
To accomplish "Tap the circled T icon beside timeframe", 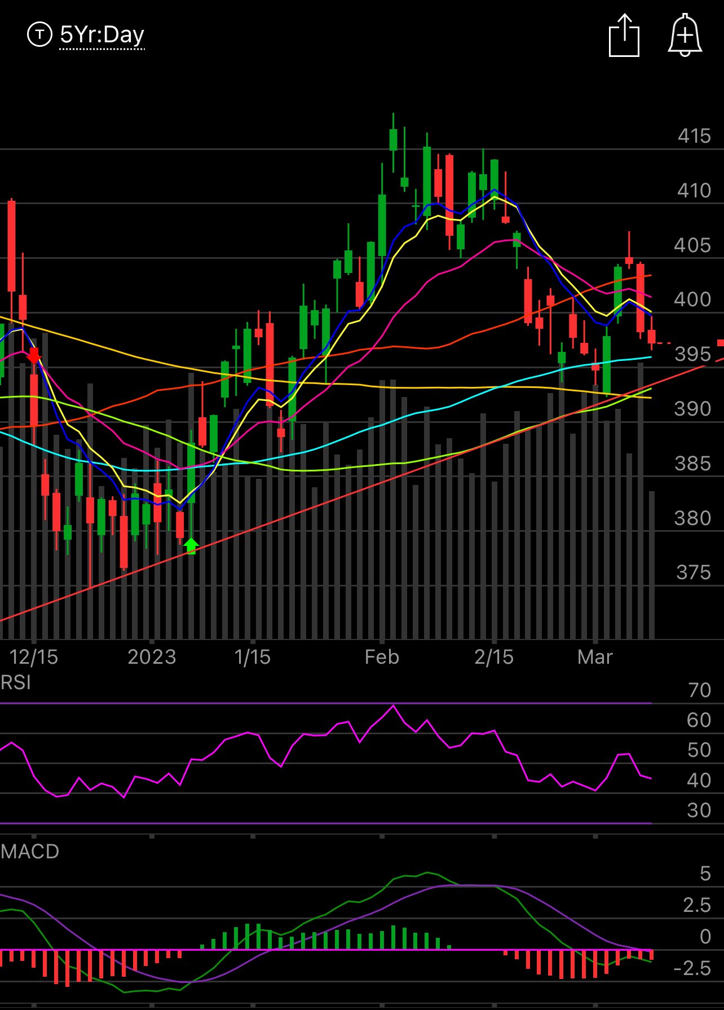I will pos(39,34).
